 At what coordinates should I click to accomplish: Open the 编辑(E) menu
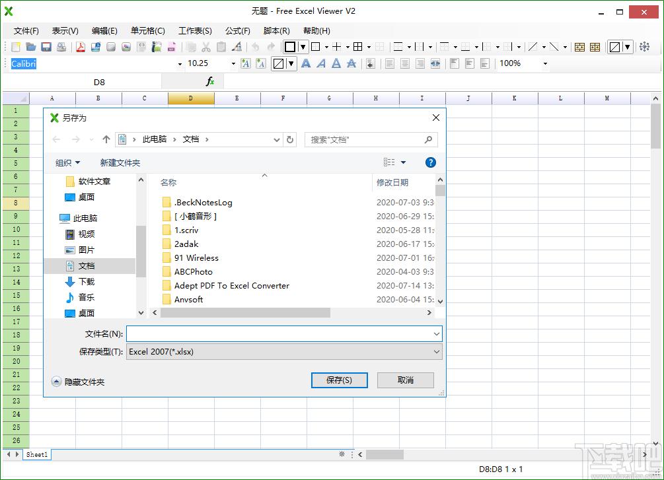[104, 31]
